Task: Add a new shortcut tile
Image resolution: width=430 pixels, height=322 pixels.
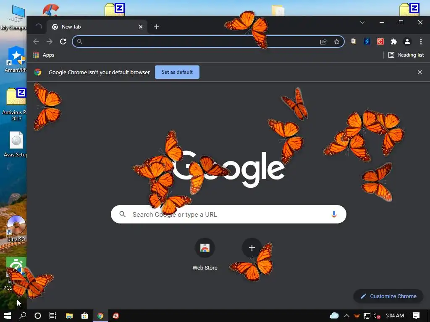Action: (x=252, y=248)
